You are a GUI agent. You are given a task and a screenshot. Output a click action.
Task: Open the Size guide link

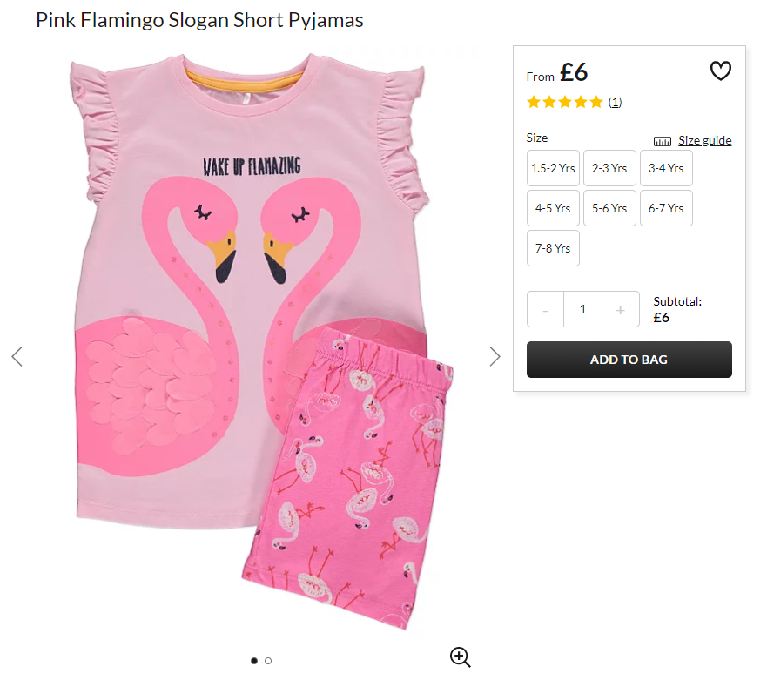pyautogui.click(x=705, y=140)
